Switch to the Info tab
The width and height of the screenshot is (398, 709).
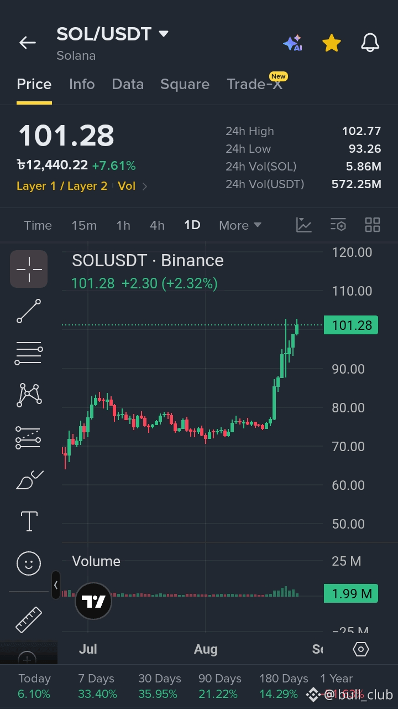coord(82,84)
